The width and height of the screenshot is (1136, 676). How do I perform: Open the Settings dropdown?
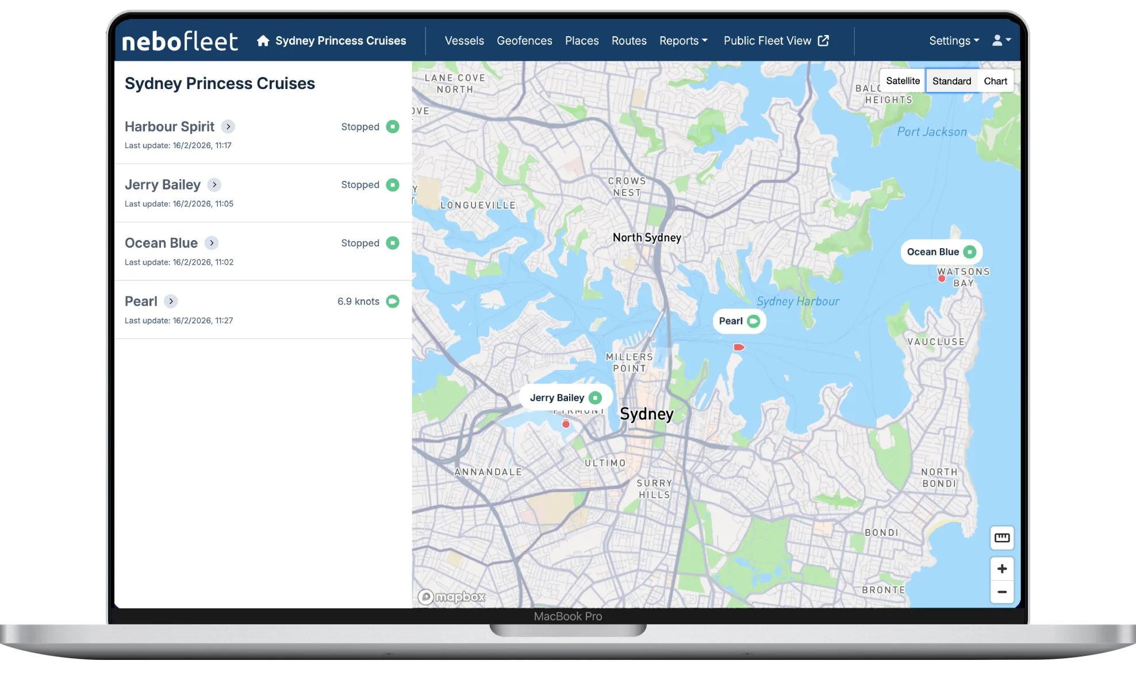(x=954, y=41)
